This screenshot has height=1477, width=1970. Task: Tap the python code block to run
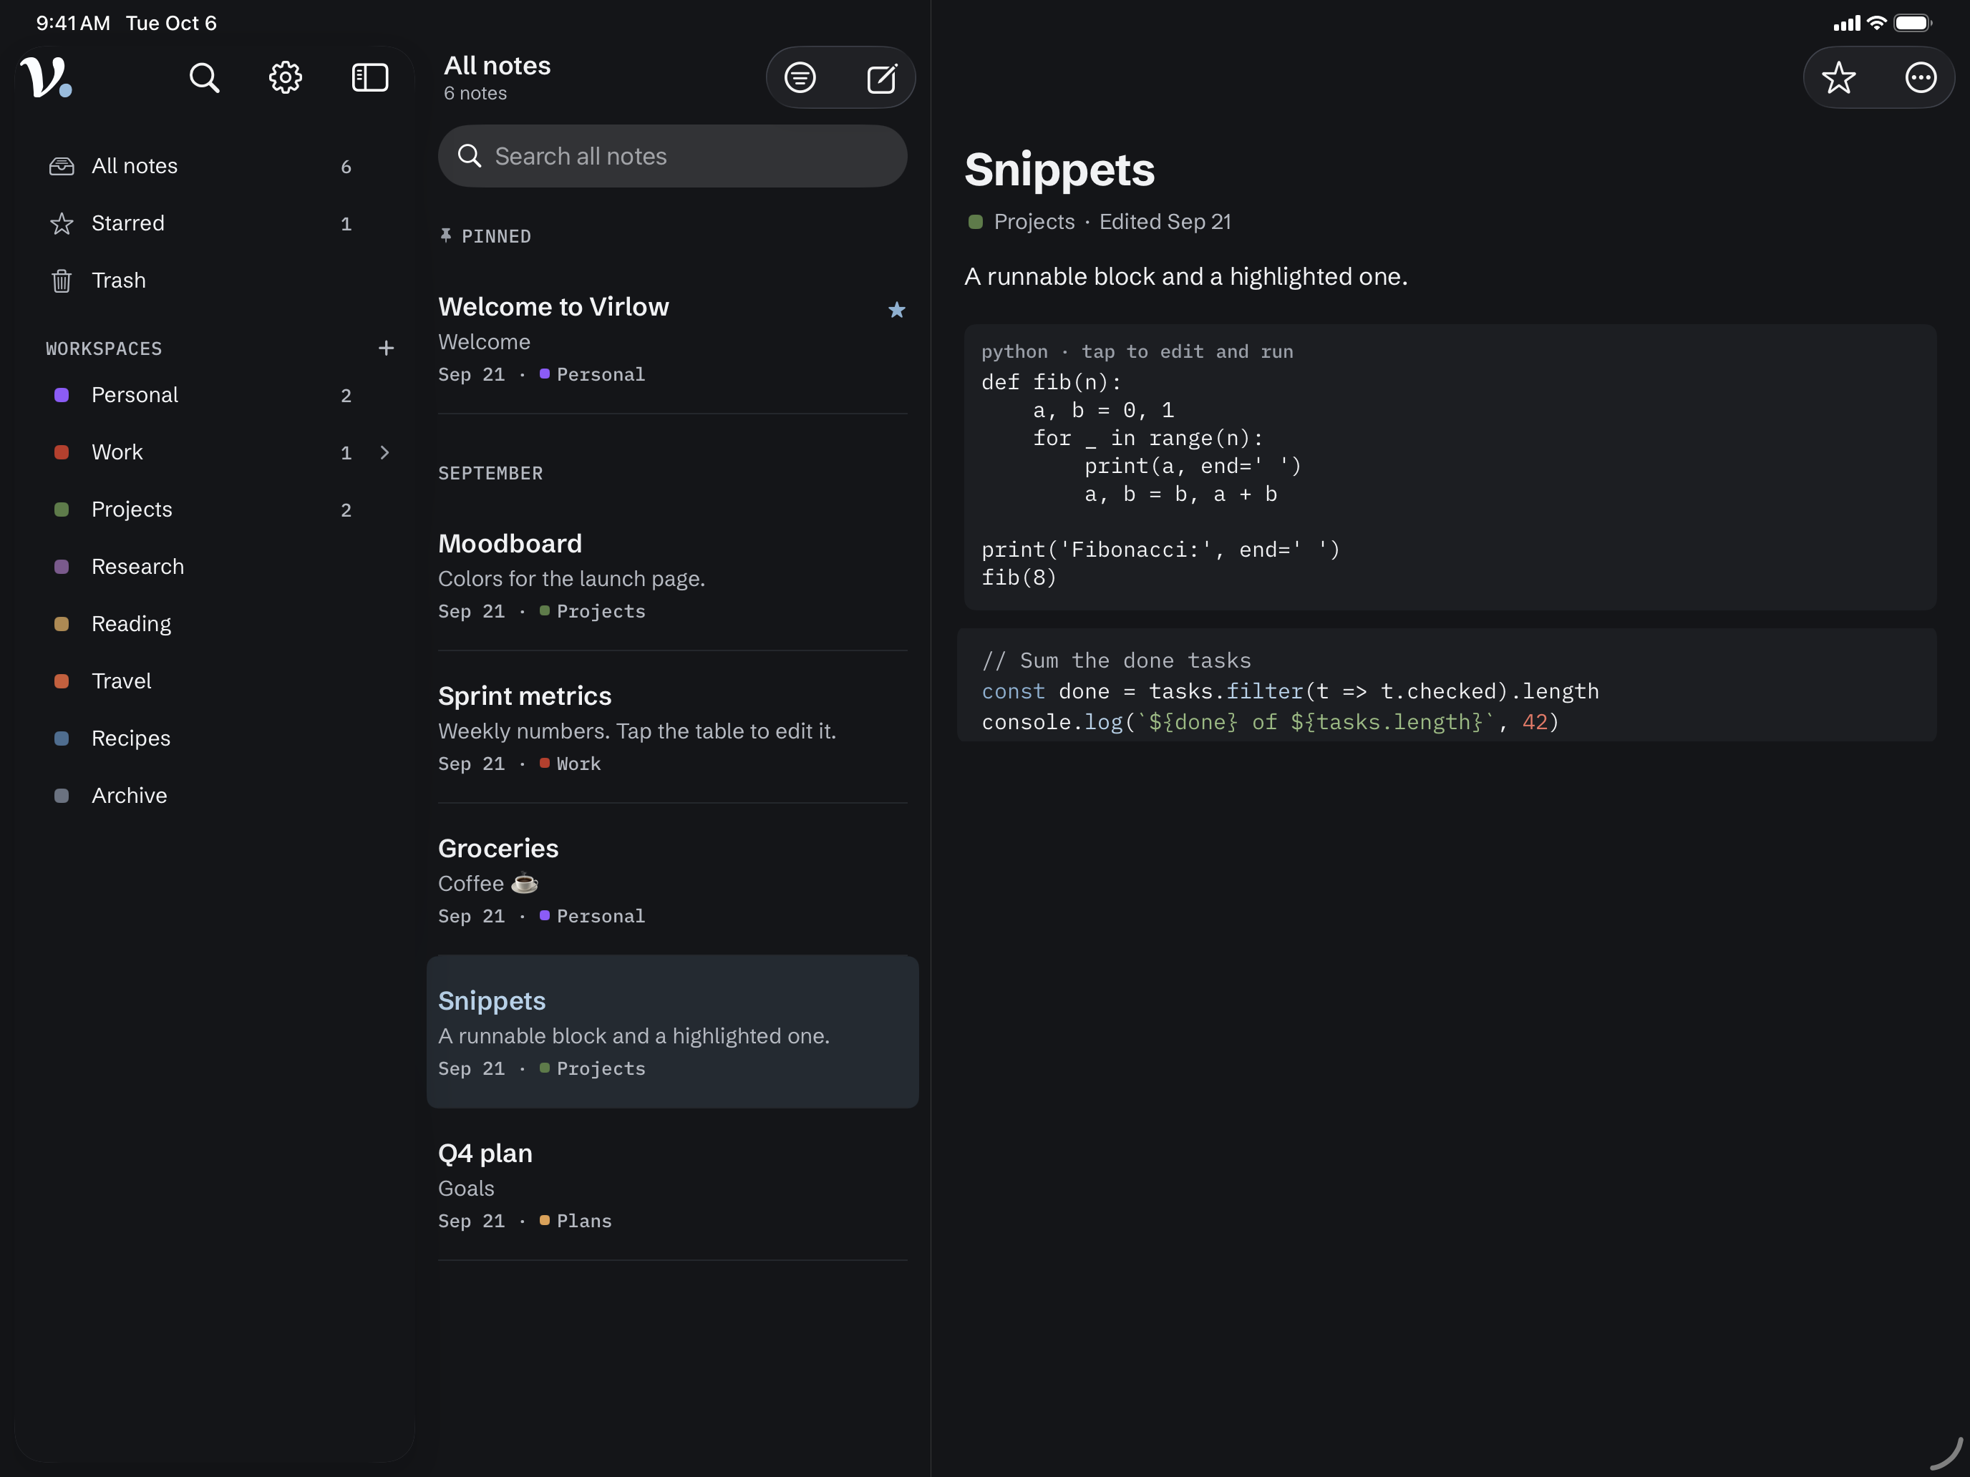click(1450, 467)
